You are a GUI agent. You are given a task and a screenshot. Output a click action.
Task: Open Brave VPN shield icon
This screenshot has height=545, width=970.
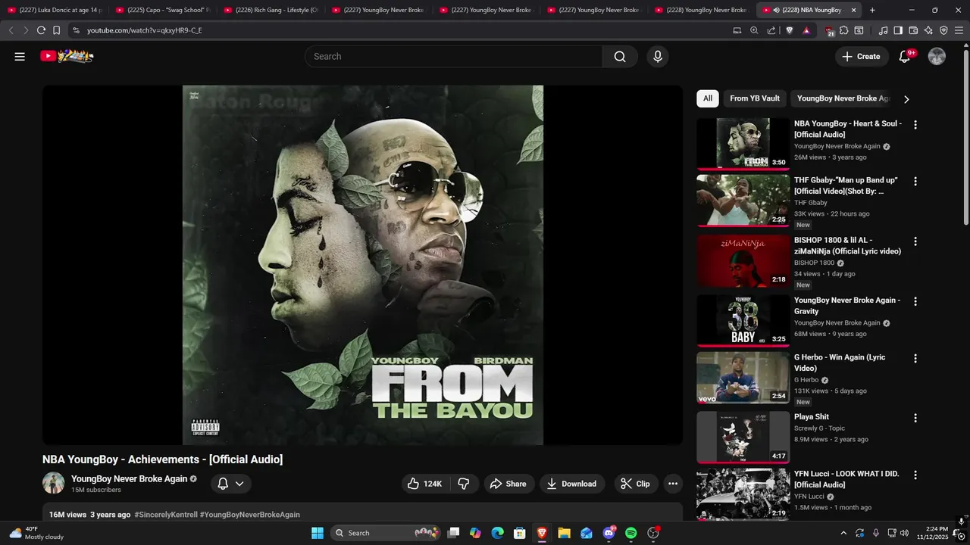pyautogui.click(x=943, y=30)
